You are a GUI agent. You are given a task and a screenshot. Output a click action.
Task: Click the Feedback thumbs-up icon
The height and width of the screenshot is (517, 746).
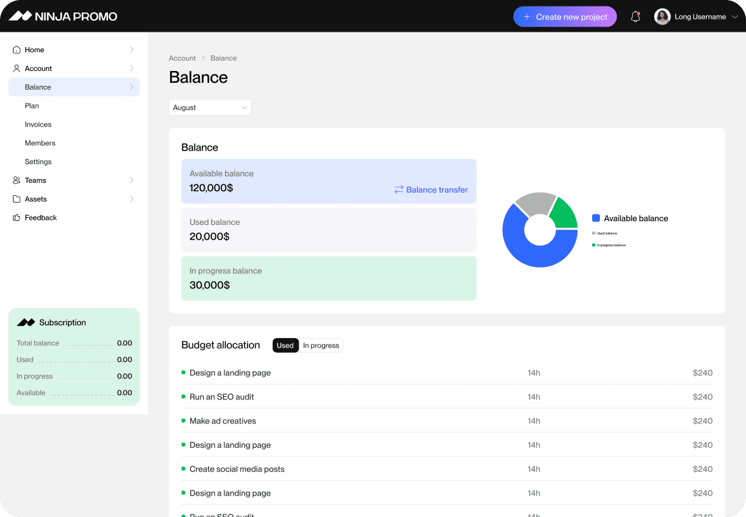(17, 218)
